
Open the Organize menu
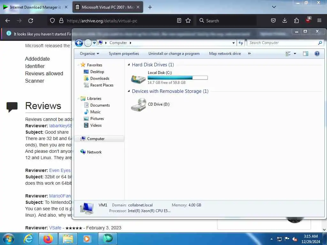[89, 54]
